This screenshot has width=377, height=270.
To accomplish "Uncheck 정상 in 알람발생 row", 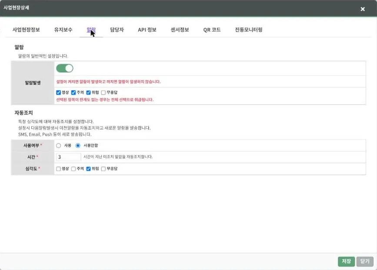I will pyautogui.click(x=58, y=92).
